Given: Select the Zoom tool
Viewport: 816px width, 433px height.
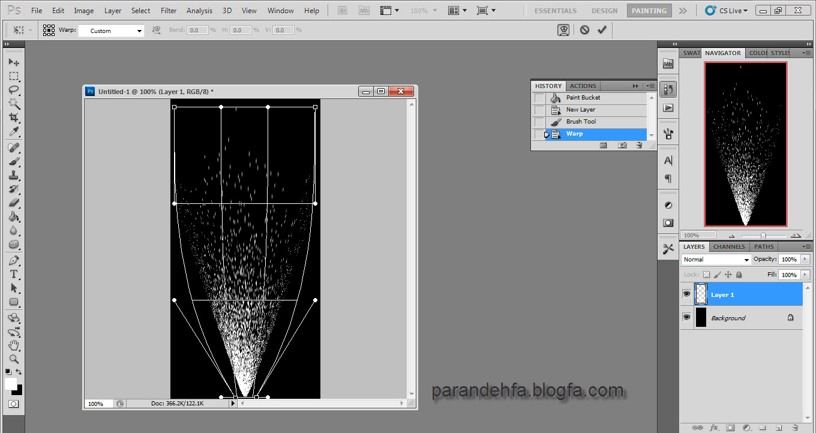Looking at the screenshot, I should (14, 359).
